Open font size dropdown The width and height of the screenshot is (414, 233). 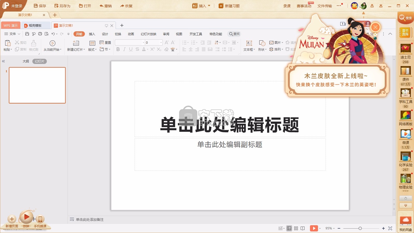point(161,42)
